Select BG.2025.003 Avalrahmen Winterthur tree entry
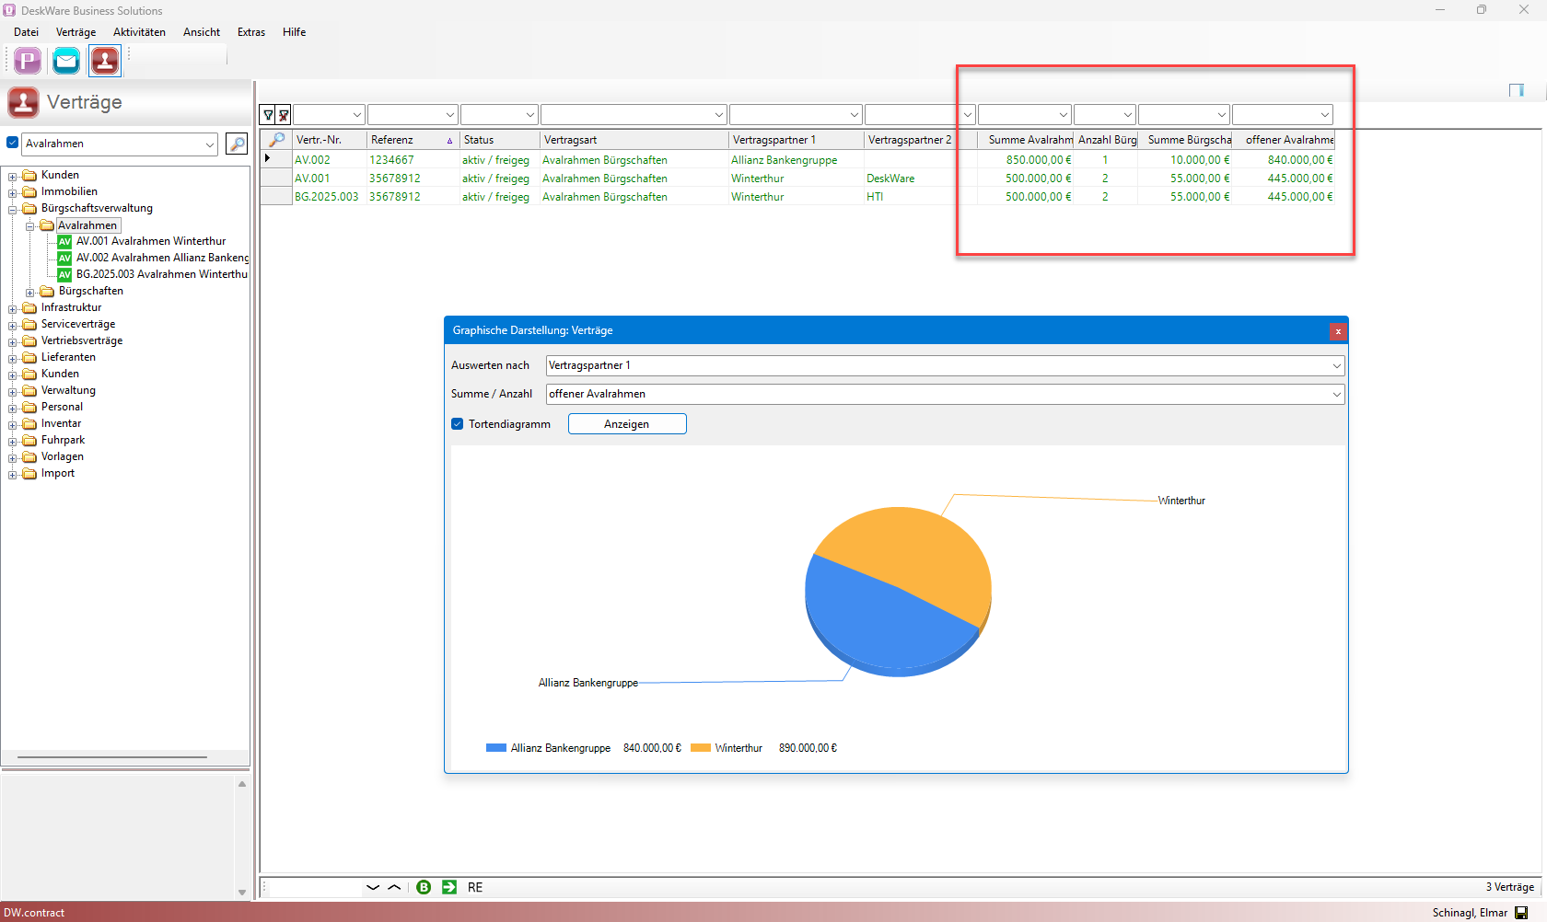This screenshot has width=1547, height=922. [x=153, y=274]
